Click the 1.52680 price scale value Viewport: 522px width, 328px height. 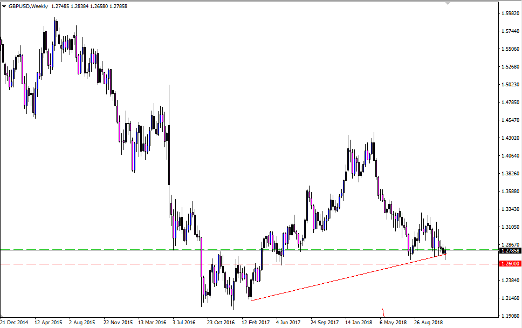click(510, 66)
